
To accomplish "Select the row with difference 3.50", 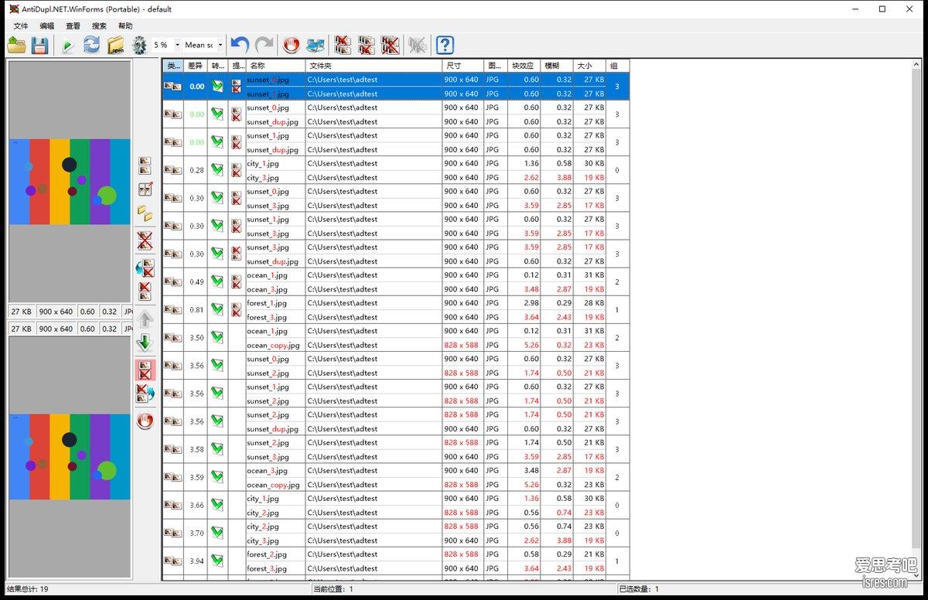I will [395, 338].
